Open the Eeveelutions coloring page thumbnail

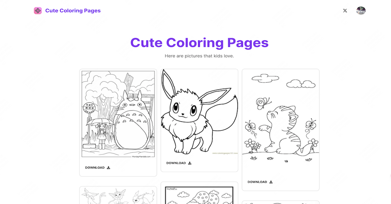coord(118,195)
